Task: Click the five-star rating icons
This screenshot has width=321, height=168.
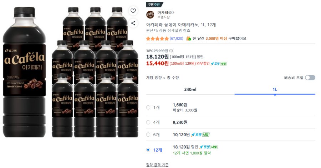Action: [157, 38]
